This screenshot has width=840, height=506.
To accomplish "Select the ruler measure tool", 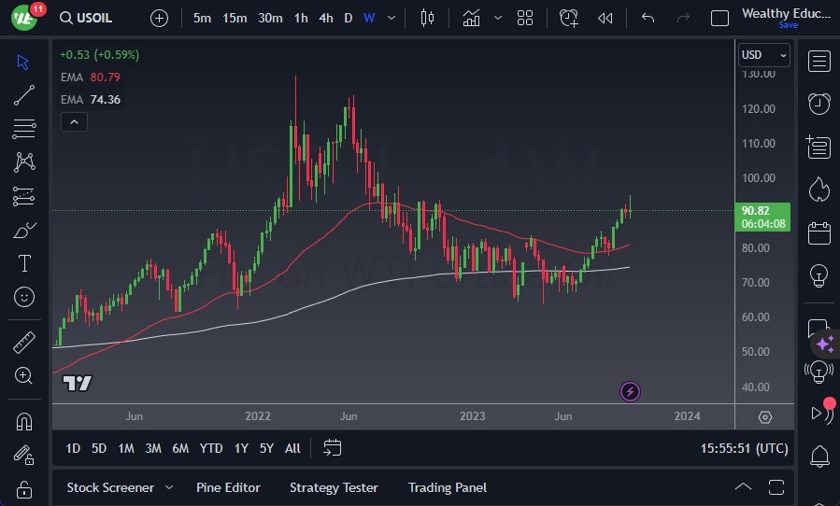I will tap(24, 343).
